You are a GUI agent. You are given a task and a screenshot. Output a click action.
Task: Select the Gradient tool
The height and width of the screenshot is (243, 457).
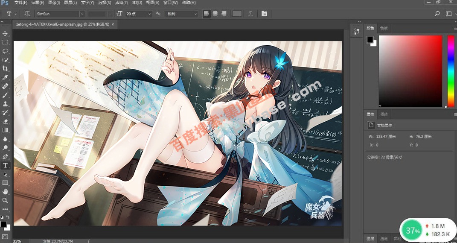[5, 130]
